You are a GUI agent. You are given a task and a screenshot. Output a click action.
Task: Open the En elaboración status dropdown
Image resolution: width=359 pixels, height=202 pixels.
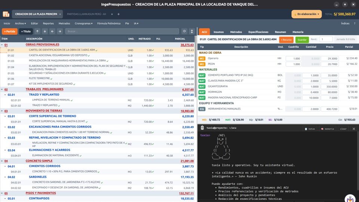pyautogui.click(x=307, y=14)
